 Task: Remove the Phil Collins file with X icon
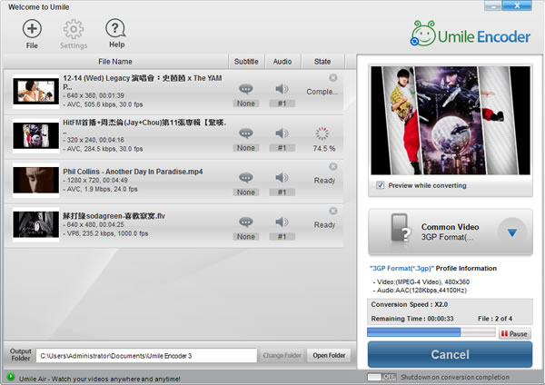click(x=333, y=167)
